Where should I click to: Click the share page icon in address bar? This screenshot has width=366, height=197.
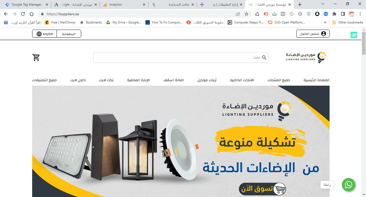click(238, 14)
